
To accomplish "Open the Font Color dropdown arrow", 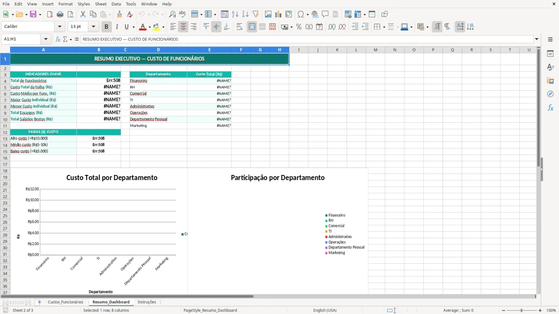I will tap(150, 27).
